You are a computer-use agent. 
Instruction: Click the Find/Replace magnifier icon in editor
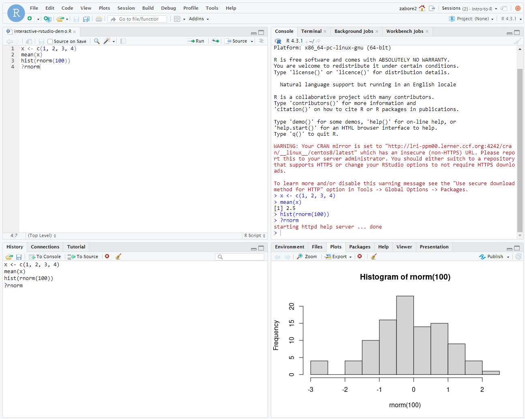(97, 41)
